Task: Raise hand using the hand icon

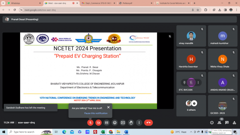Action: pos(131,123)
